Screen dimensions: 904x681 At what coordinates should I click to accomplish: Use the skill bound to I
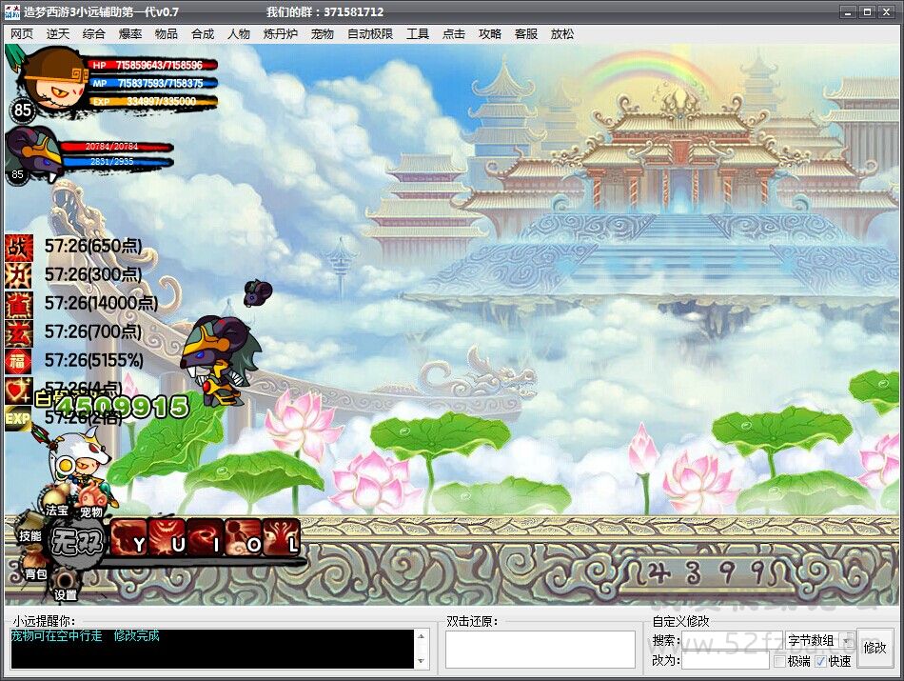pyautogui.click(x=205, y=537)
